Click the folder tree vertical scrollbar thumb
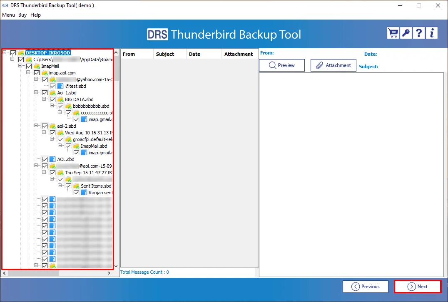The image size is (448, 302). [116, 69]
